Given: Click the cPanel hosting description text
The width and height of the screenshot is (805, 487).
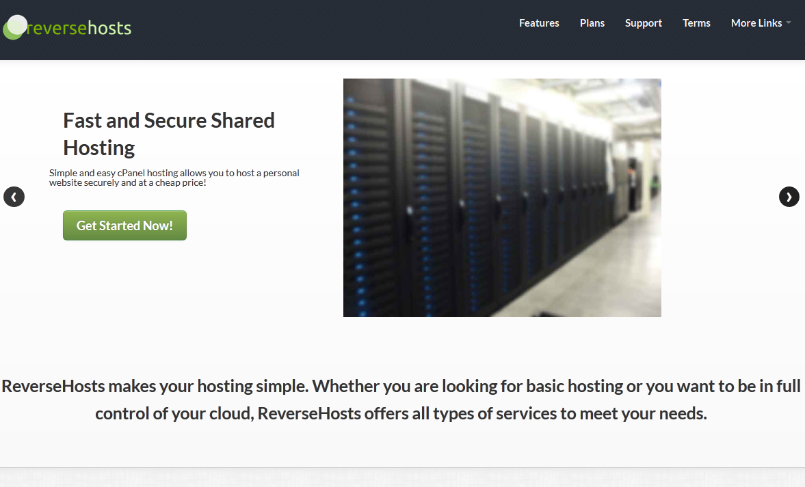Looking at the screenshot, I should pyautogui.click(x=174, y=178).
